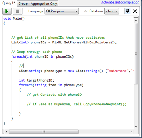Toggle the pin icon beside the close button

click(x=127, y=11)
